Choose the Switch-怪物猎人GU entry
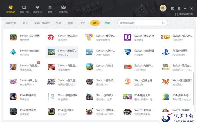Viewport: 197px width, 123px height. coord(100,82)
